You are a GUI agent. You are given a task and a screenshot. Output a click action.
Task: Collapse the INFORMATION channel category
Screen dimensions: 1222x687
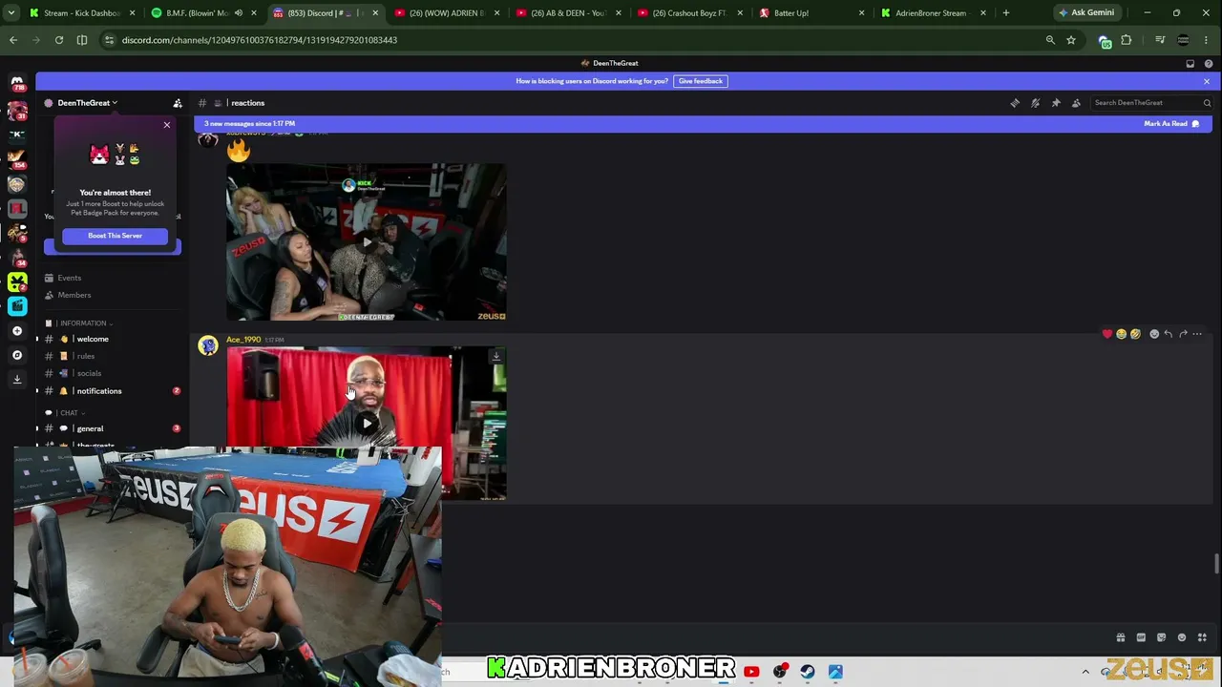click(x=86, y=323)
